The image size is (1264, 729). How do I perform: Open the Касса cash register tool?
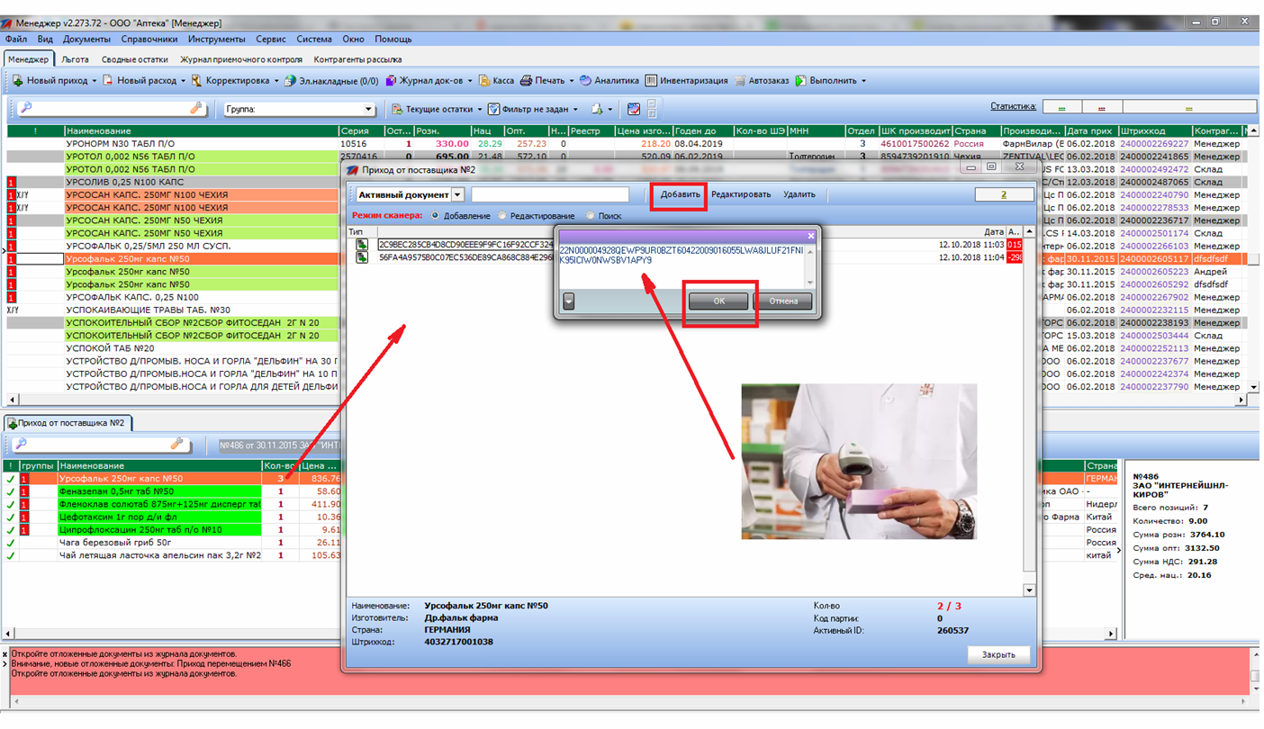tap(496, 81)
